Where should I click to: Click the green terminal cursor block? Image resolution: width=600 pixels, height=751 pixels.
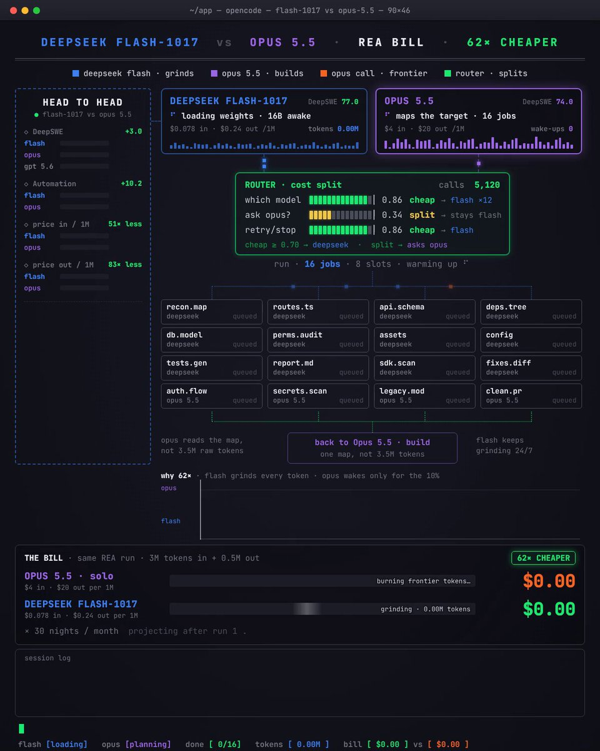(21, 728)
